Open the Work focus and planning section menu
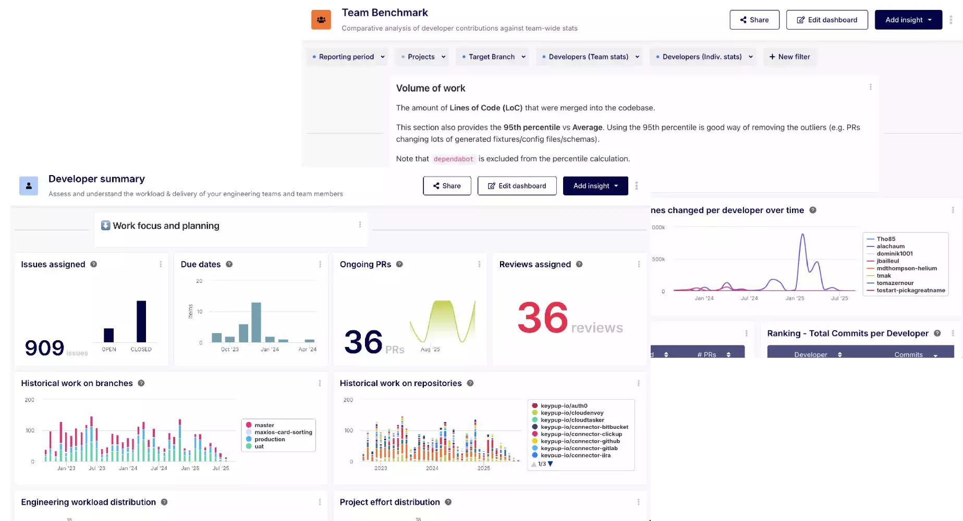 [x=359, y=225]
